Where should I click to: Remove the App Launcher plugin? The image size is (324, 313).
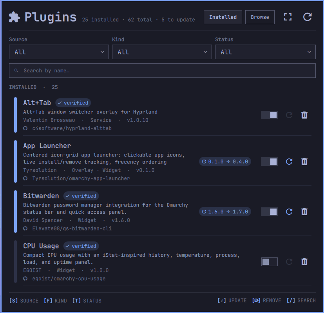pyautogui.click(x=304, y=162)
